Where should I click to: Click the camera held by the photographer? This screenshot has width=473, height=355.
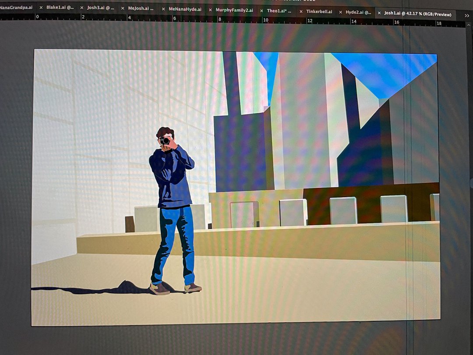point(165,140)
